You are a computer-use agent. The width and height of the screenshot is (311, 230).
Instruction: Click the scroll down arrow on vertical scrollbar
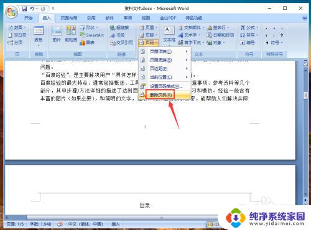305,195
